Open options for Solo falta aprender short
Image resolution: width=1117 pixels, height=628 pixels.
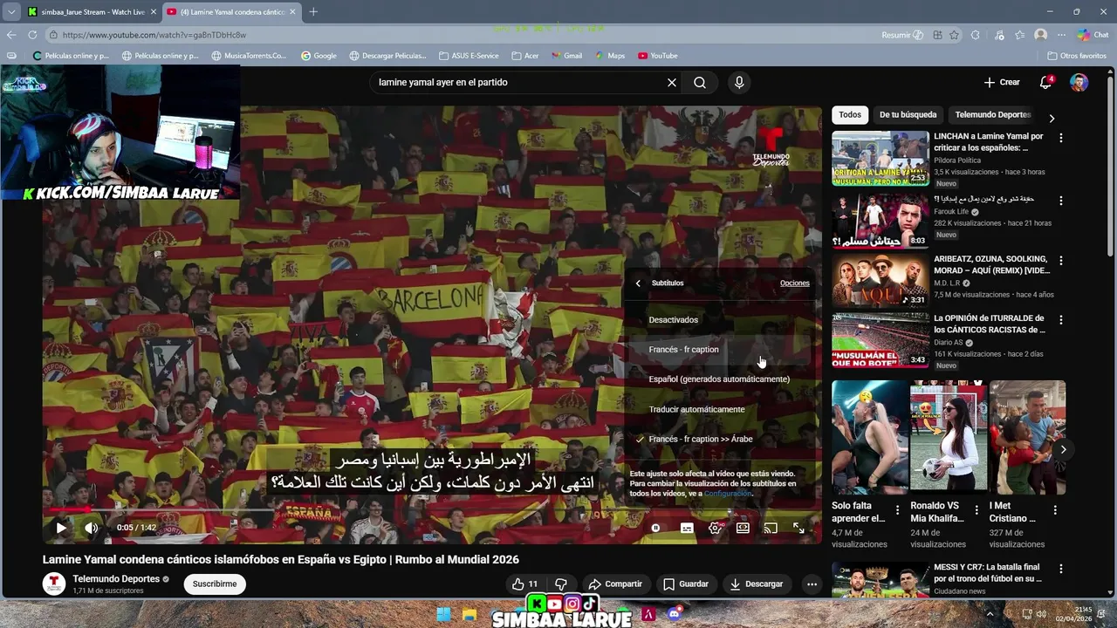(897, 510)
